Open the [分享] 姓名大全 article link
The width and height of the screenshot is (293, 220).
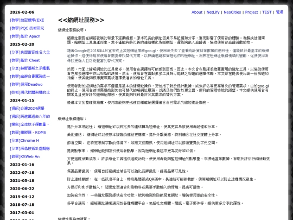pyautogui.click(x=30, y=52)
